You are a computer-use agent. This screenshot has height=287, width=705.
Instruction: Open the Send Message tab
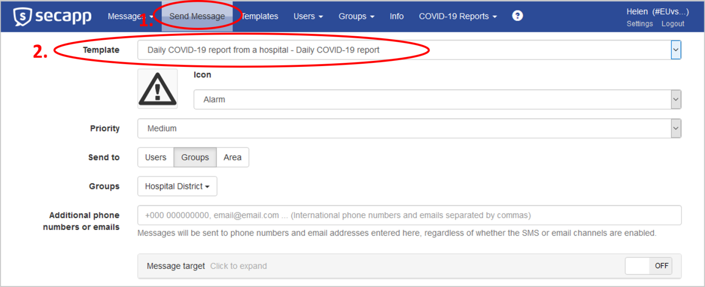[x=197, y=17]
